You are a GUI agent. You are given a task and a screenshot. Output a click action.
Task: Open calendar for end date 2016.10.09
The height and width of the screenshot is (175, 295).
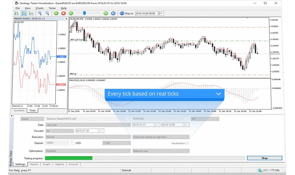pyautogui.click(x=186, y=125)
